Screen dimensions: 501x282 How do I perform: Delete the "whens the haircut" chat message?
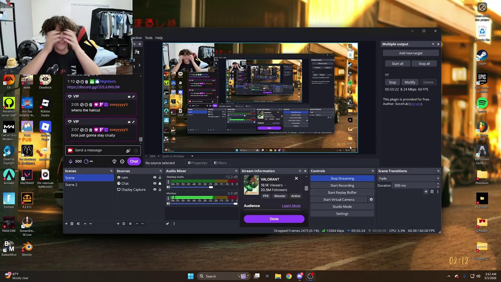click(x=91, y=105)
